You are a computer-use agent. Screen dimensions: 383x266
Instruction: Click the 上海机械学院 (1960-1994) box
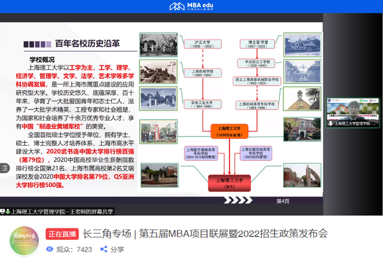pos(203,73)
